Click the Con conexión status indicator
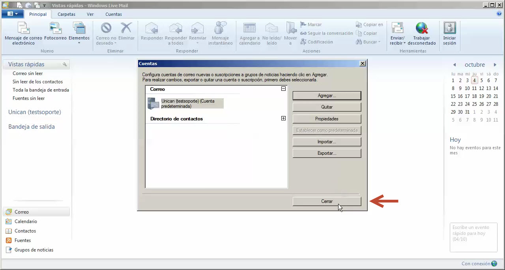505x270 pixels. [x=479, y=264]
